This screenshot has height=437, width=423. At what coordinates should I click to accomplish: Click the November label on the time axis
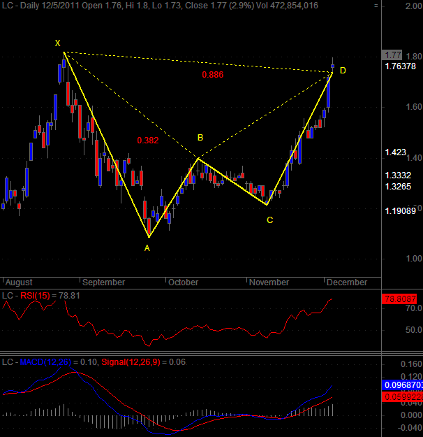pos(269,282)
